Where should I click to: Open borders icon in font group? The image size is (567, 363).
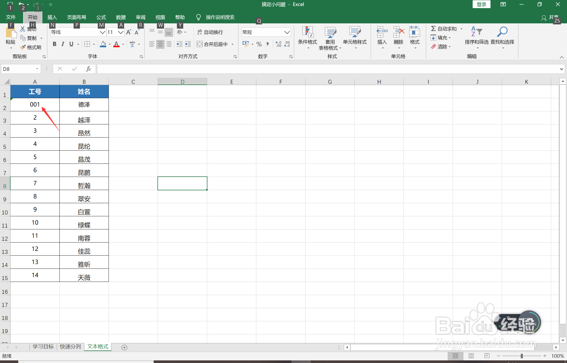tap(87, 44)
